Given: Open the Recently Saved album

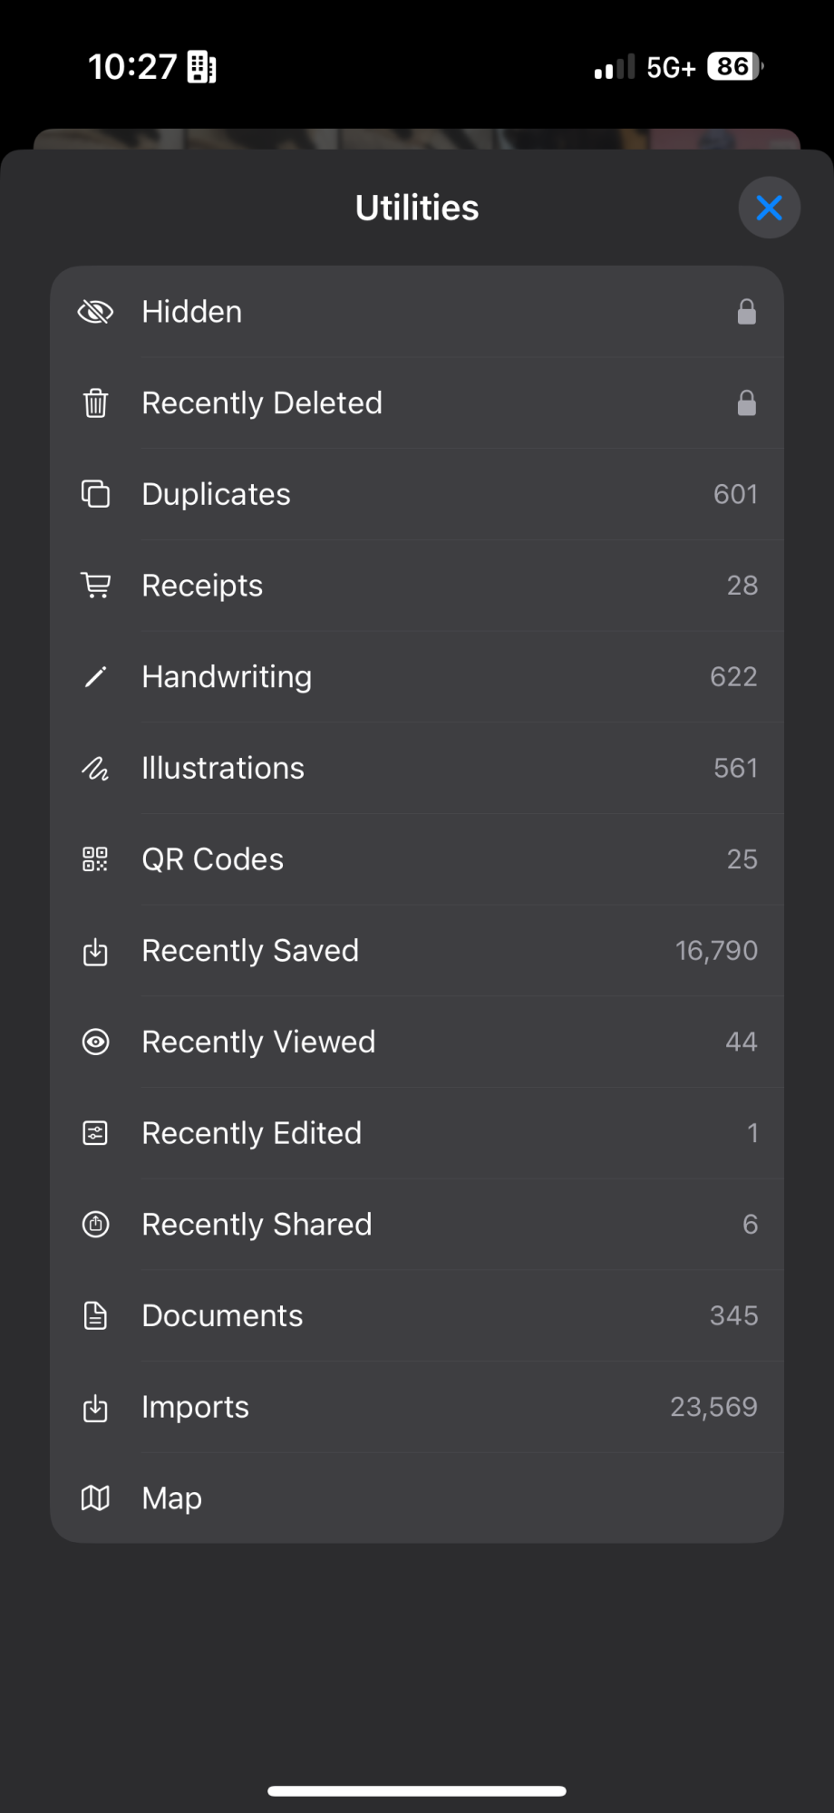Looking at the screenshot, I should point(417,951).
